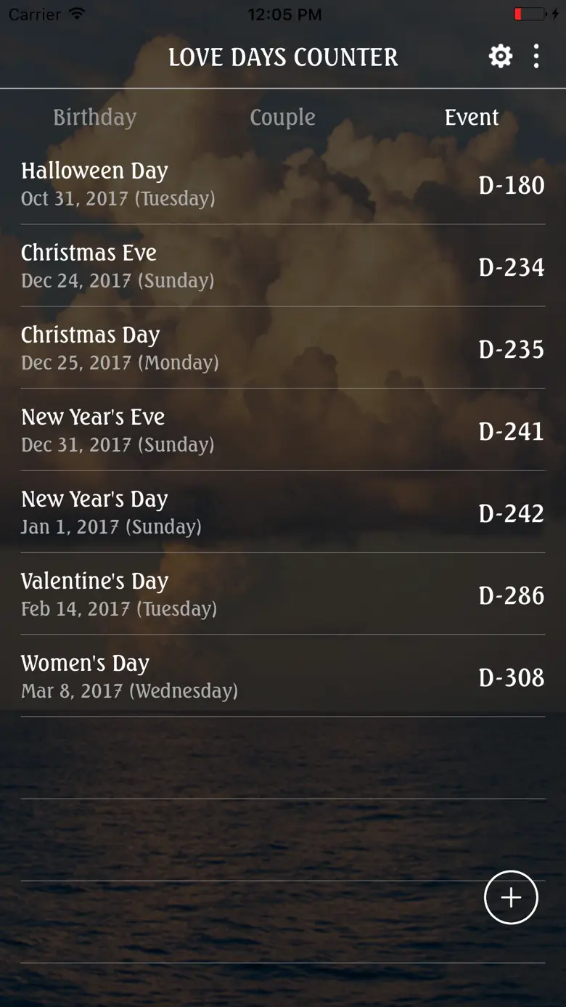Tap the D-180 countdown label
Viewport: 566px width, 1007px height.
tap(511, 185)
